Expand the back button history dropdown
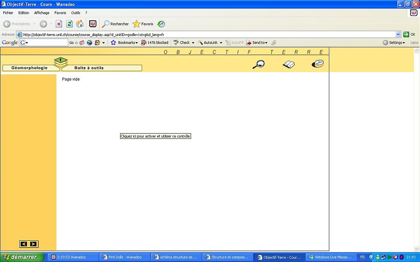This screenshot has height=262, width=420. click(x=34, y=24)
